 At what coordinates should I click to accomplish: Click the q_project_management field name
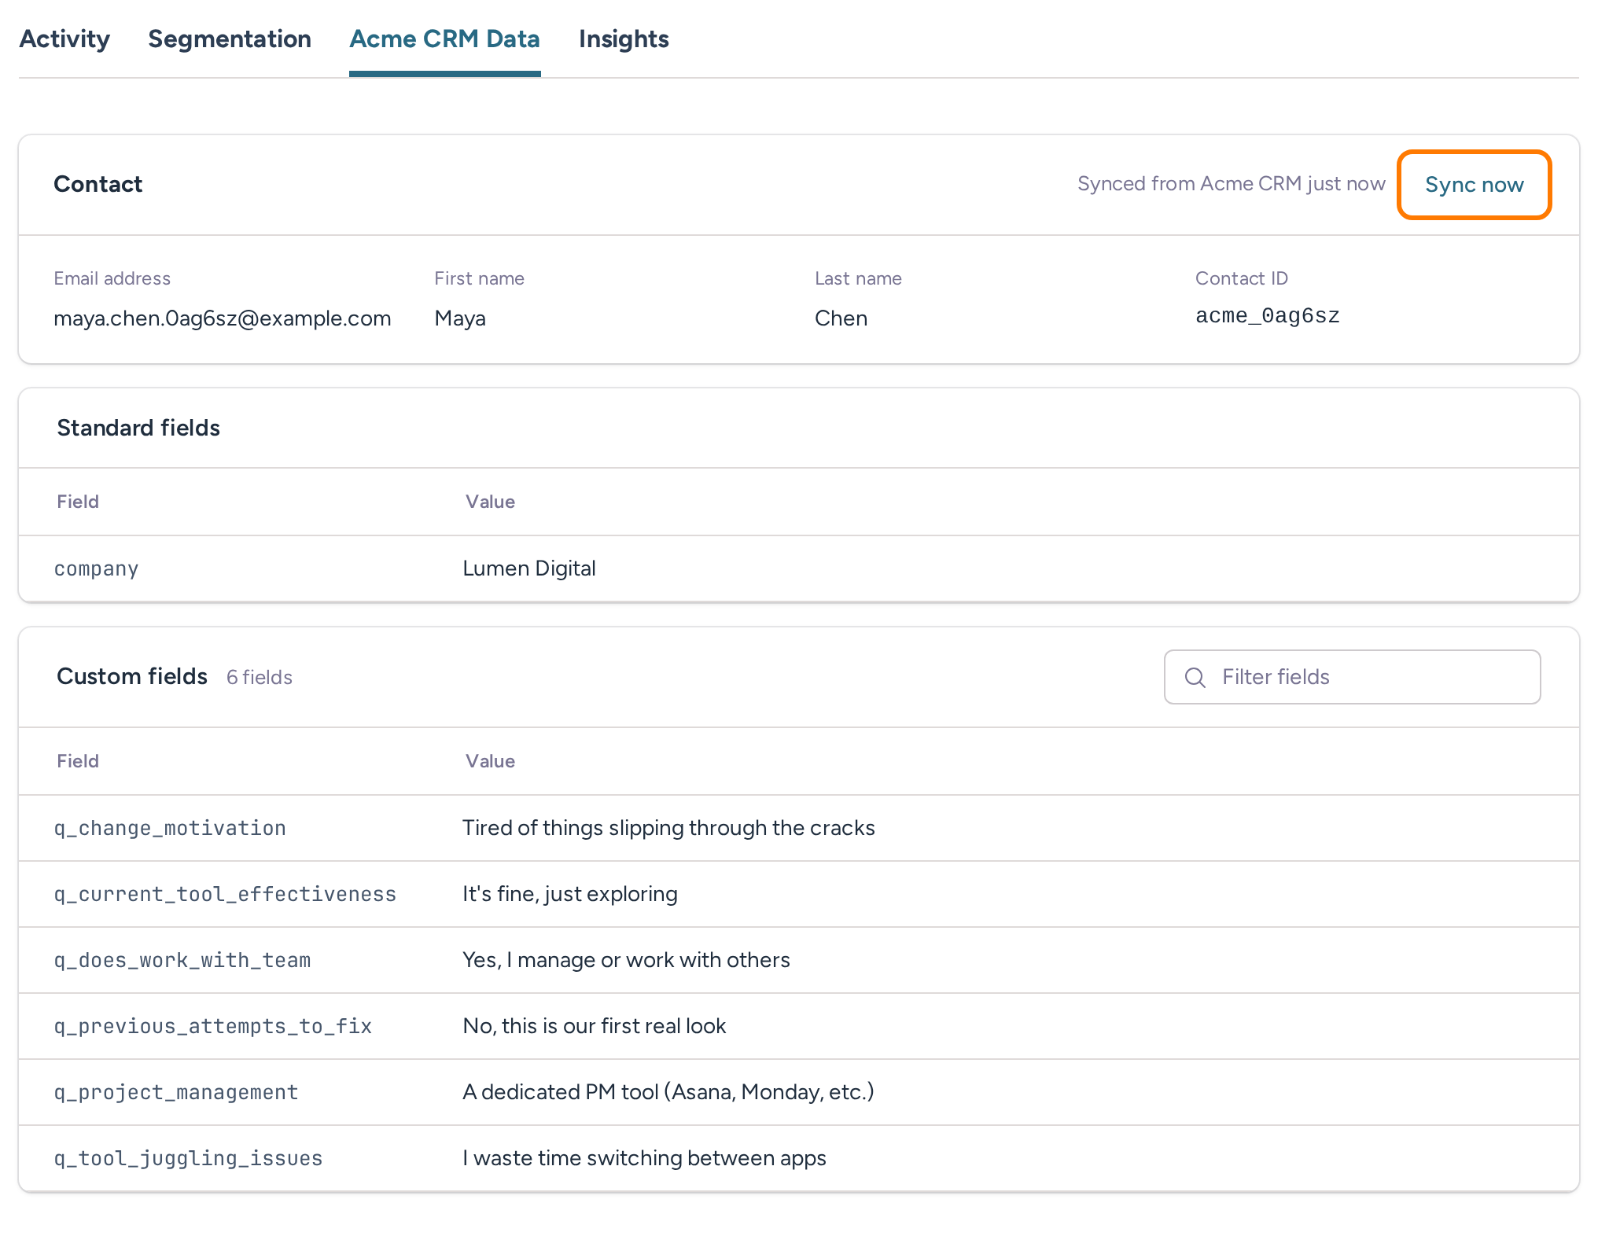click(176, 1092)
